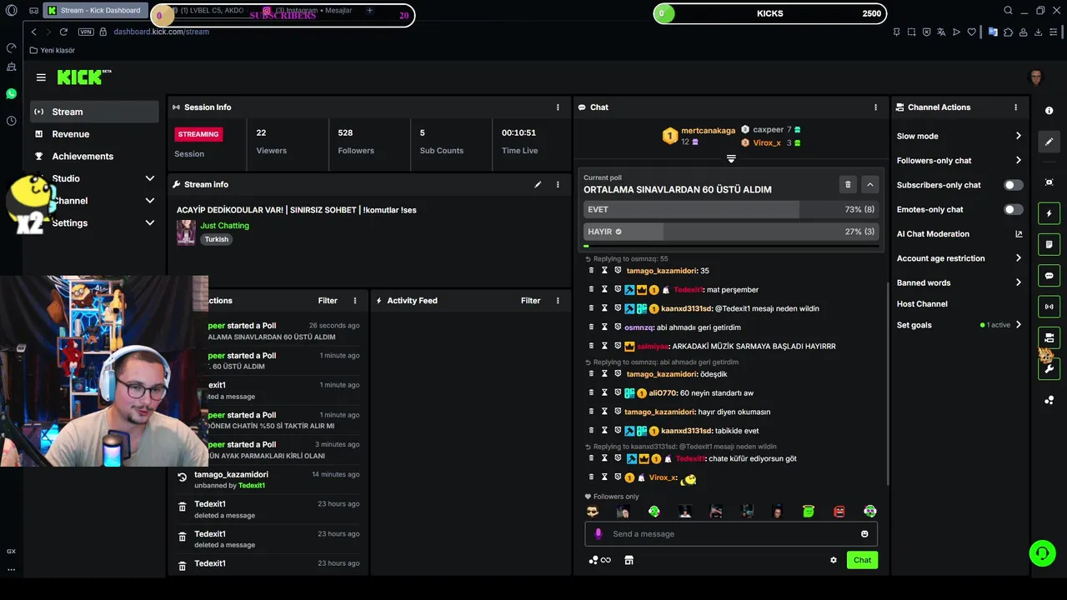
Task: Select the HAYIR poll option
Action: (731, 232)
